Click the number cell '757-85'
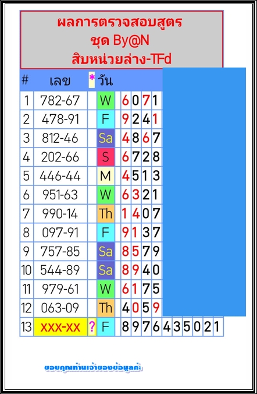This screenshot has width=257, height=394. click(x=60, y=252)
